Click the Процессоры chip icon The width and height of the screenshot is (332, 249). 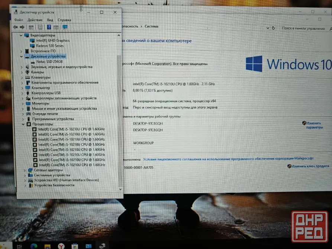coord(29,124)
